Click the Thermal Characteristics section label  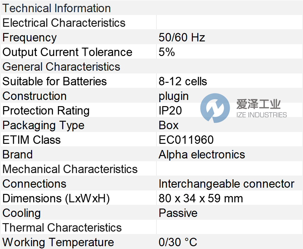coord(62,228)
